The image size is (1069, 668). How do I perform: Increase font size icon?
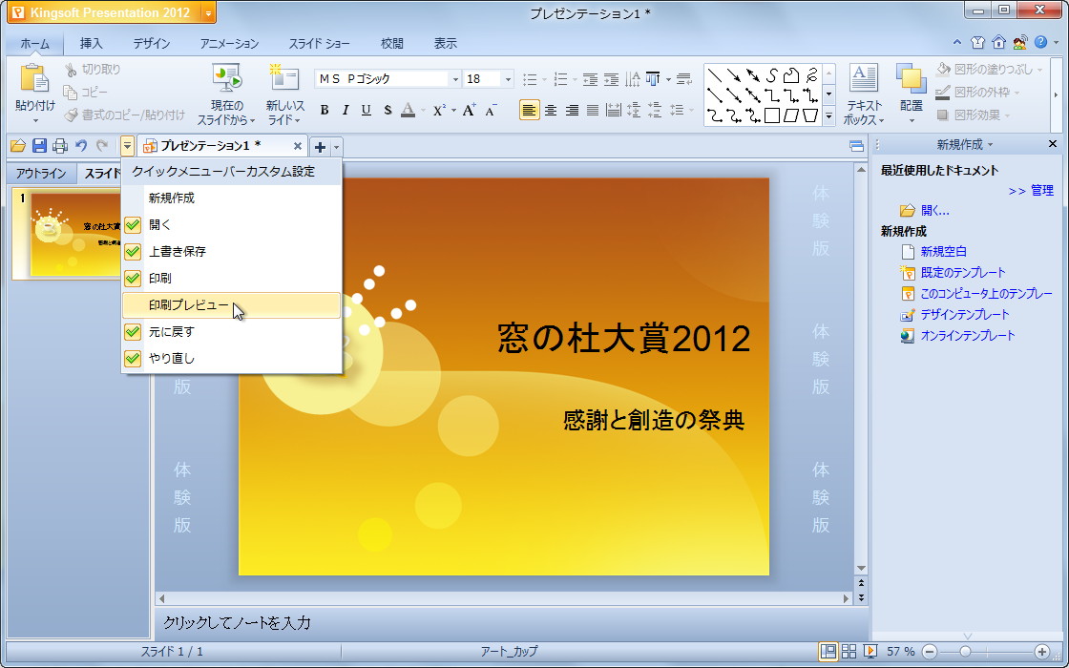(x=469, y=110)
